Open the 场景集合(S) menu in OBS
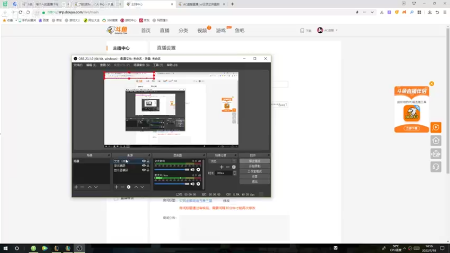Viewport: 450px width, 253px height. coord(141,65)
